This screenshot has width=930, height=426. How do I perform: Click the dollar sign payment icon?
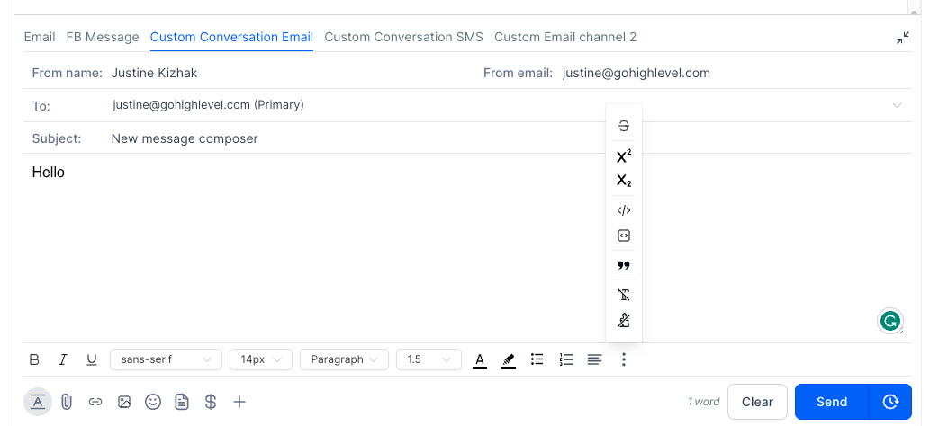point(211,402)
